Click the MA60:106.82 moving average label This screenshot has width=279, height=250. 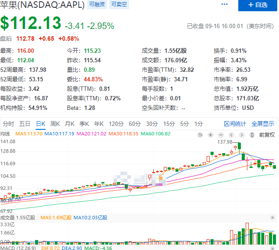coord(156,134)
